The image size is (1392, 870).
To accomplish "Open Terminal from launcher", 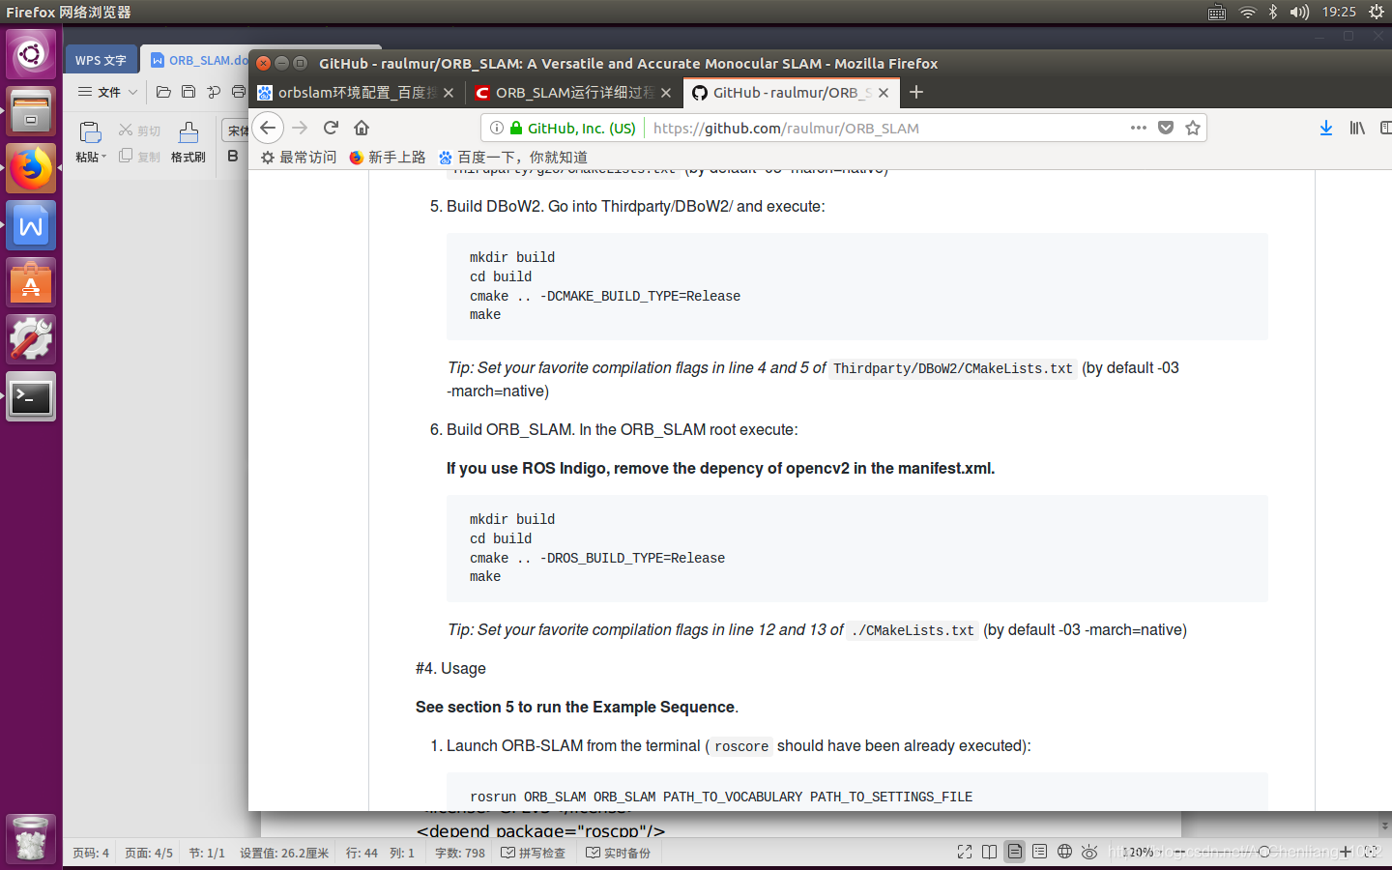I will click(31, 396).
